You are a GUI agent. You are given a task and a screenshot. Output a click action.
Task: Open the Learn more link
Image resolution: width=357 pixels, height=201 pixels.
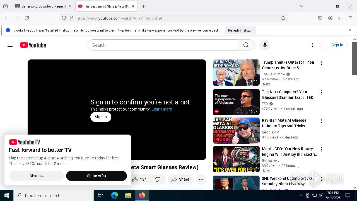pos(162,109)
